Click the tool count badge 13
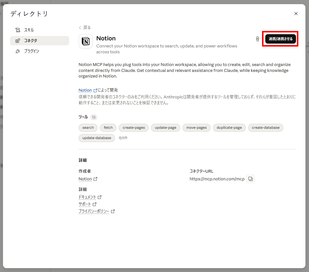The width and height of the screenshot is (309, 272). [94, 117]
